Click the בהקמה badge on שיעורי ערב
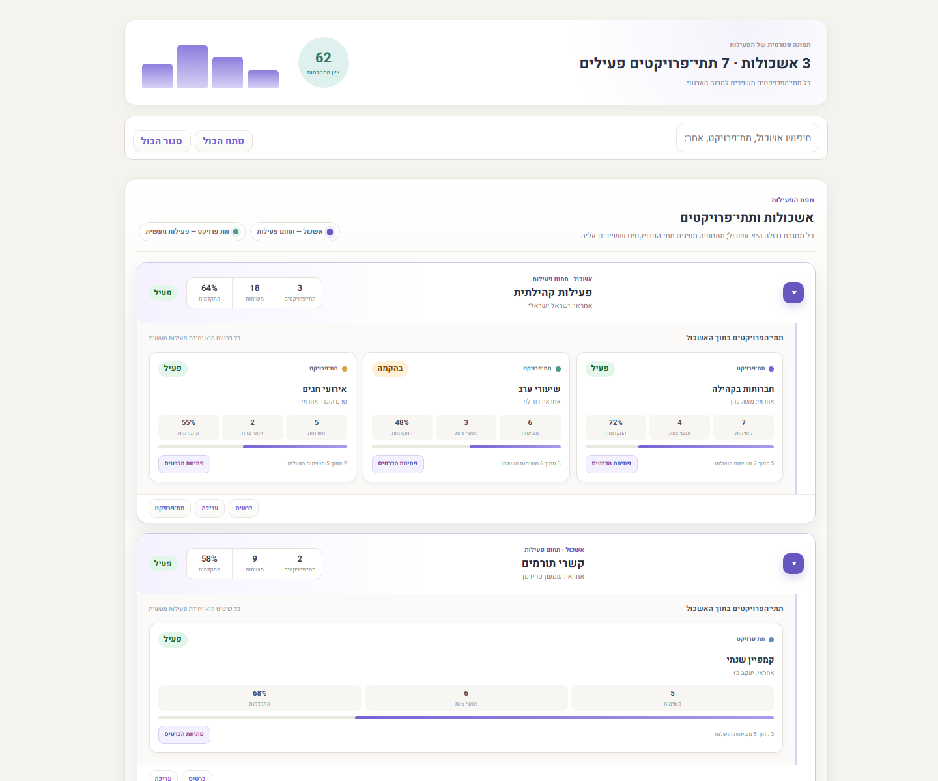Image resolution: width=938 pixels, height=781 pixels. click(390, 369)
